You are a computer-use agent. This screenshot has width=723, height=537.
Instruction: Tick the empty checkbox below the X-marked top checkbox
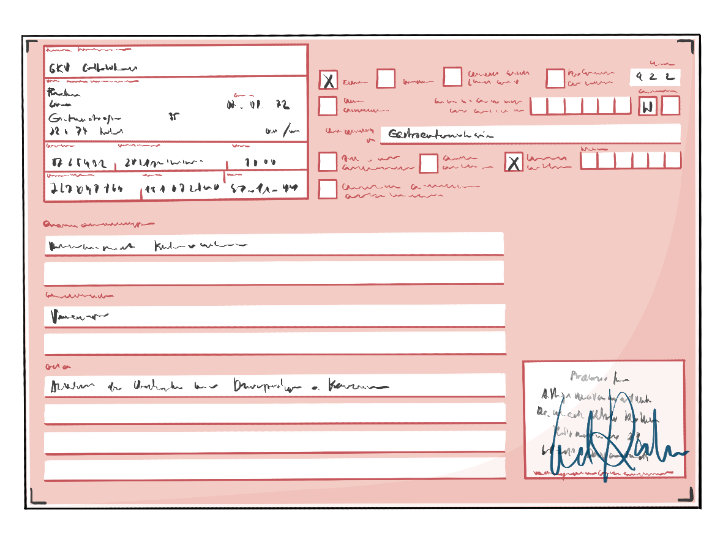coord(328,106)
